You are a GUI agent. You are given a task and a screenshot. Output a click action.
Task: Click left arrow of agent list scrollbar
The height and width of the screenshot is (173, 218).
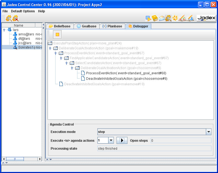point(4,159)
